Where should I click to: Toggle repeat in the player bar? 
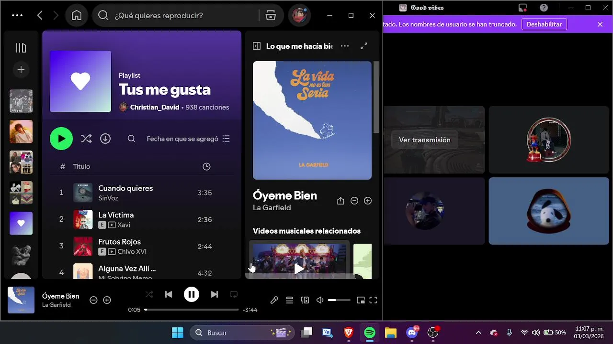pyautogui.click(x=234, y=294)
